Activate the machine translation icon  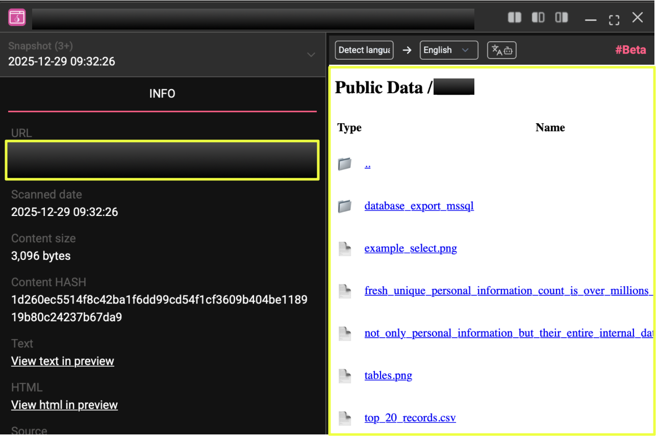pos(501,50)
